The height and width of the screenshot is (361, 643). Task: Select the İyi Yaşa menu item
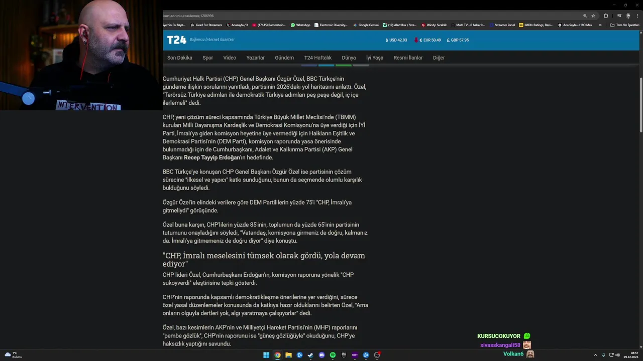[x=375, y=58]
